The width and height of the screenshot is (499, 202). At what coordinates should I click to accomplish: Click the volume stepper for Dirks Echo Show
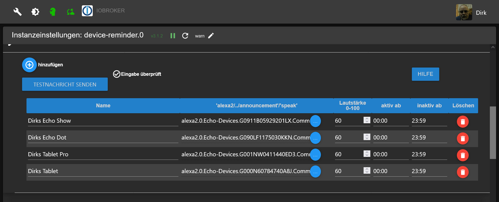[x=367, y=120]
